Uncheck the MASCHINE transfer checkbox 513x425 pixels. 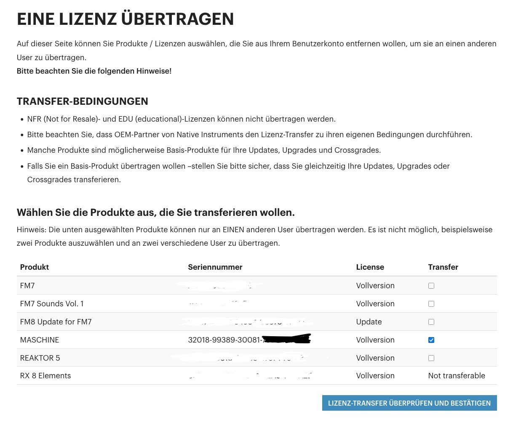point(431,340)
